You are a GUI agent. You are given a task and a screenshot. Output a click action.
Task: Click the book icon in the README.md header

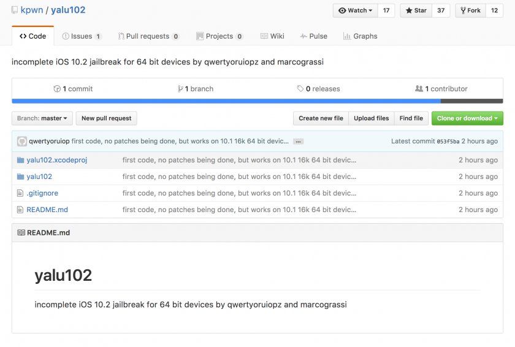click(x=21, y=233)
